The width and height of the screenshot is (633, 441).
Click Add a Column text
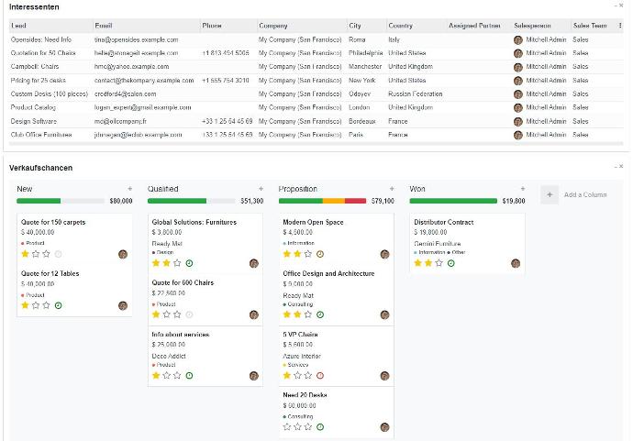[x=585, y=194]
